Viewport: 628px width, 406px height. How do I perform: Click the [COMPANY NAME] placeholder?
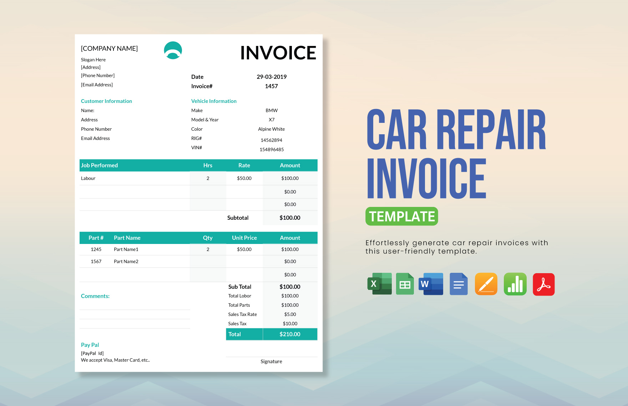pyautogui.click(x=109, y=48)
